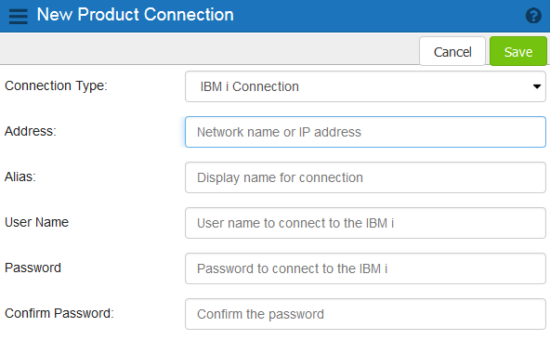550x340 pixels.
Task: Open the hamburger navigation menu
Action: 19,16
